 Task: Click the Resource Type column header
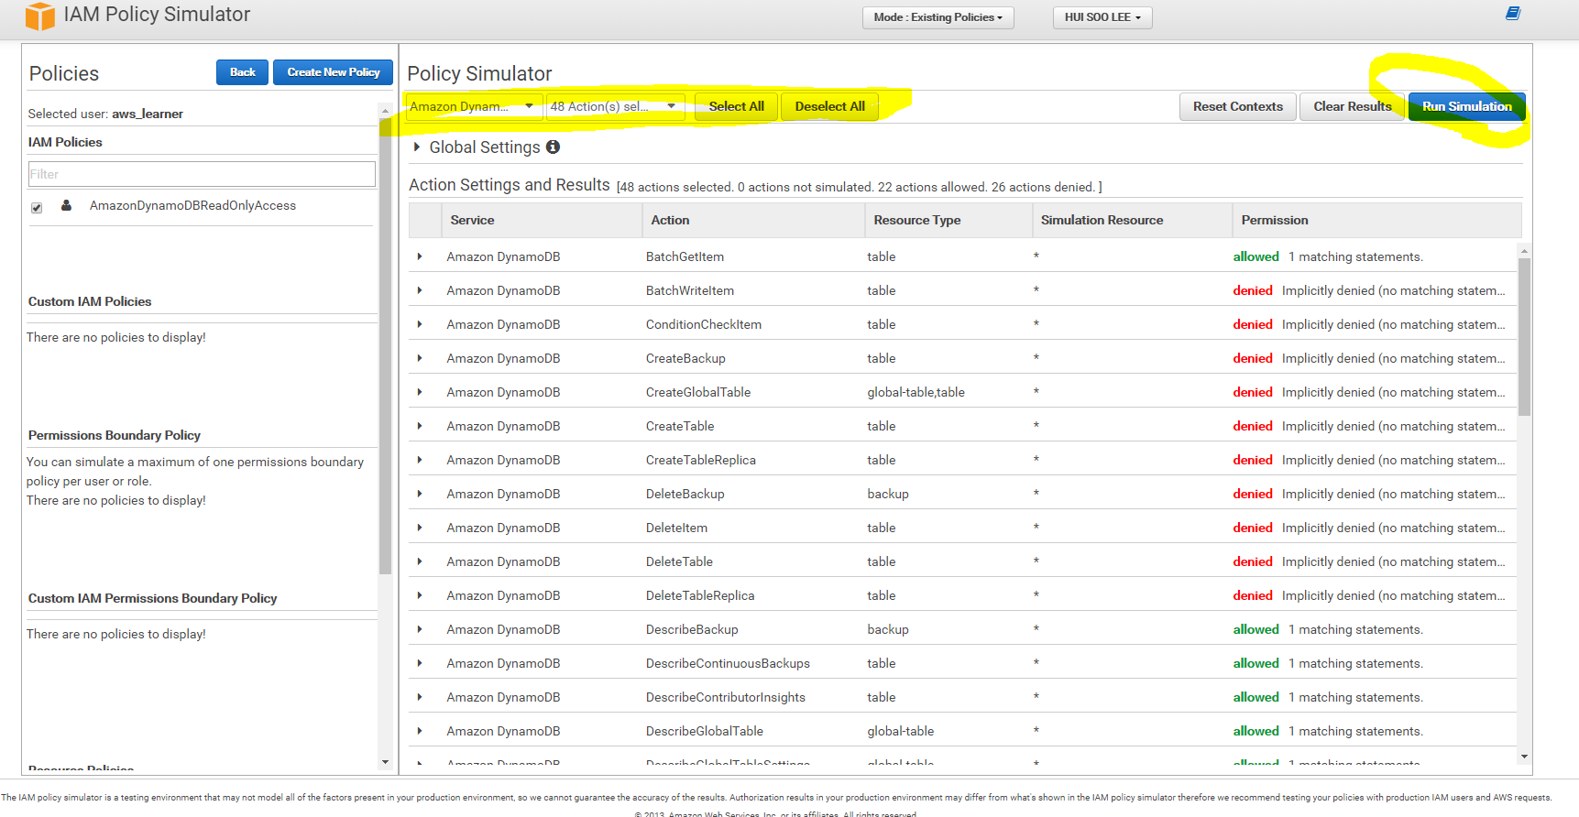point(948,220)
